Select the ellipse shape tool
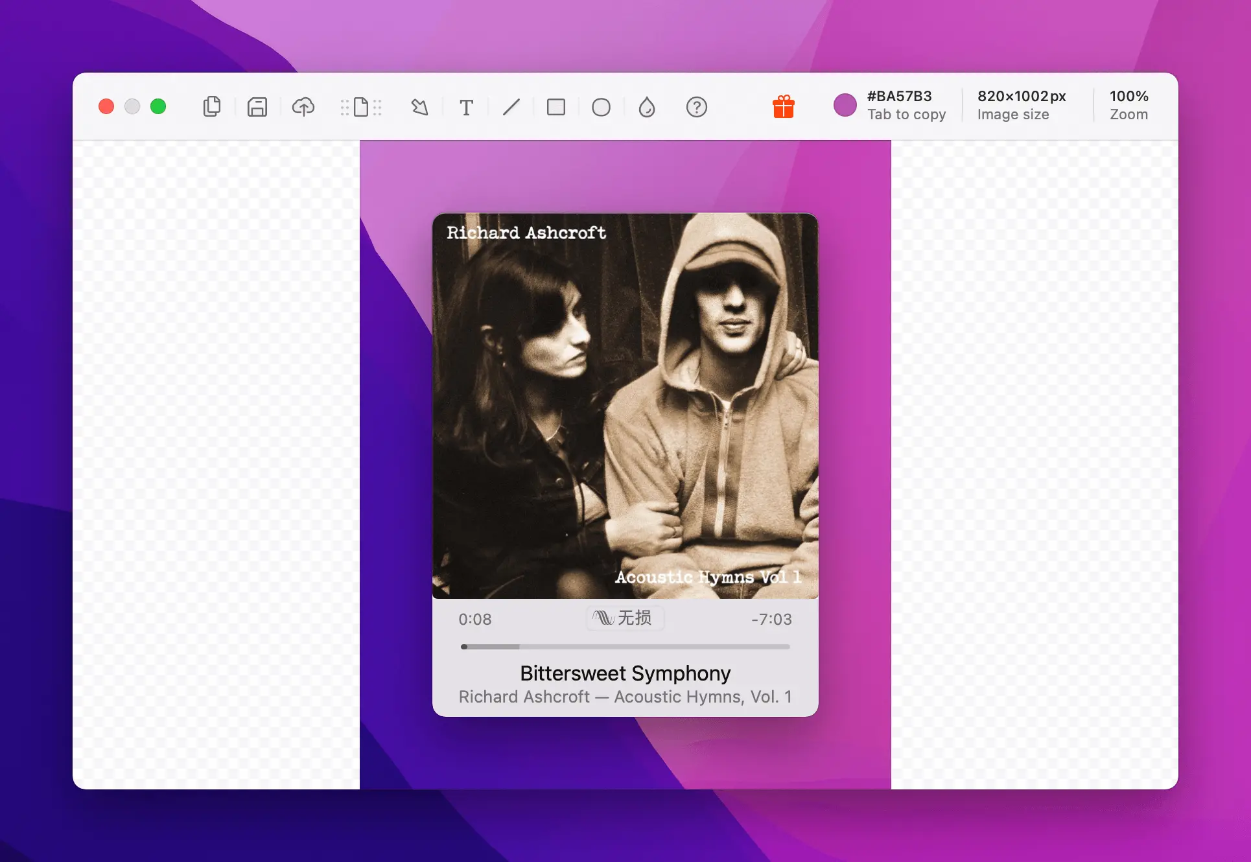Image resolution: width=1251 pixels, height=862 pixels. (x=602, y=107)
